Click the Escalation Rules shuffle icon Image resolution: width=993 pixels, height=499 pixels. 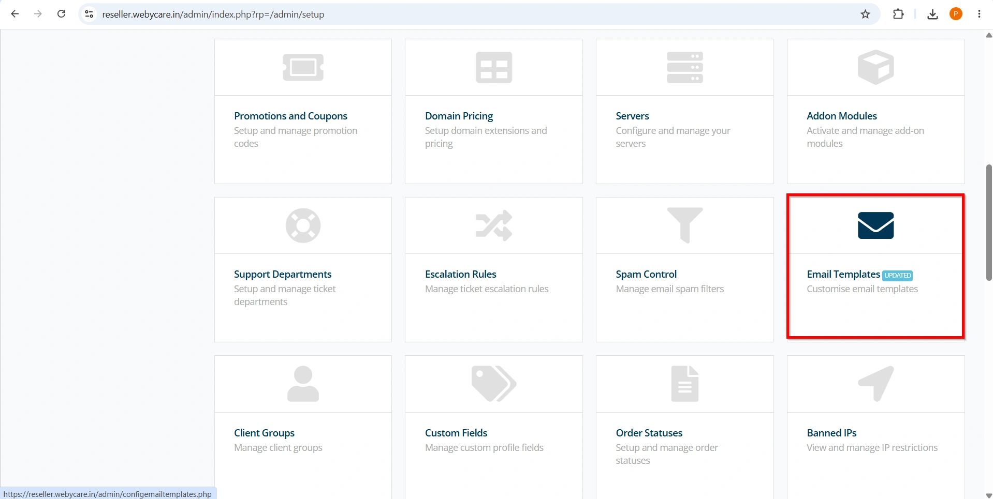[x=494, y=225]
